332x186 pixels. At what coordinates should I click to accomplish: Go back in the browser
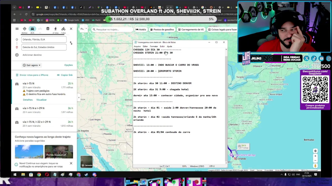click(15, 14)
